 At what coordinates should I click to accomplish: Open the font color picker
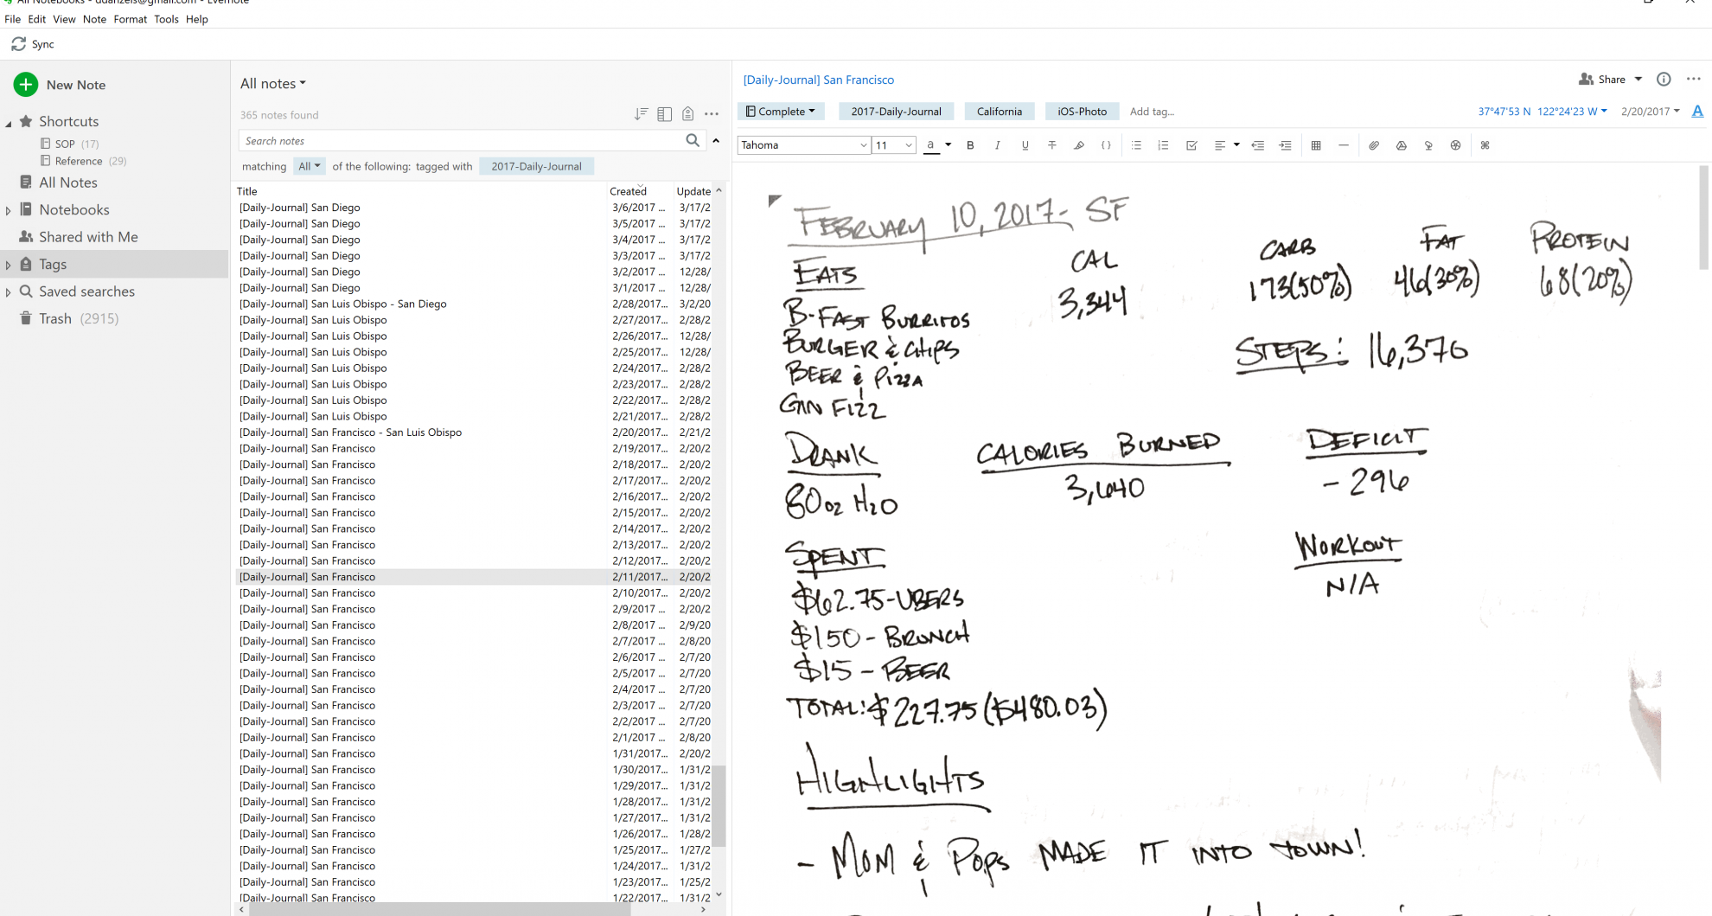coord(948,145)
